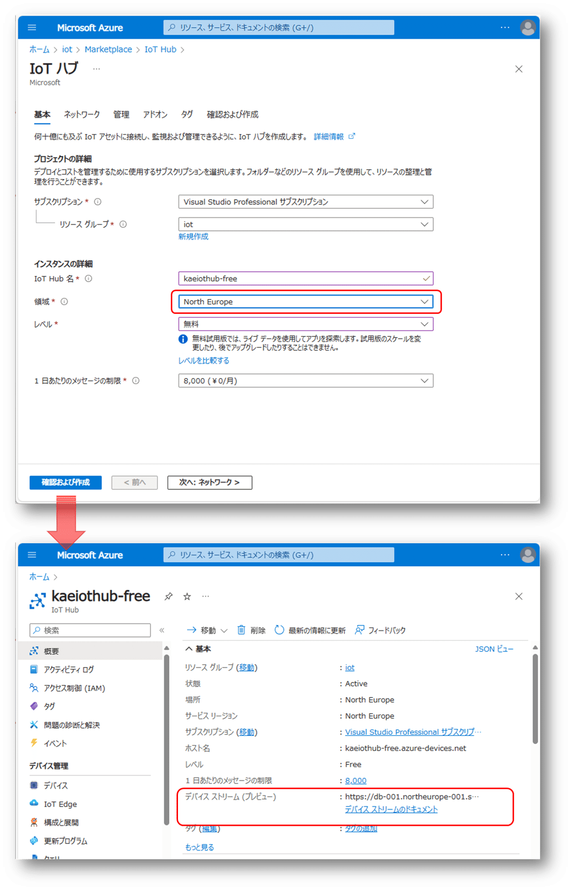The width and height of the screenshot is (571, 890).
Task: Open 領域 dropdown showing North Europe
Action: 305,301
